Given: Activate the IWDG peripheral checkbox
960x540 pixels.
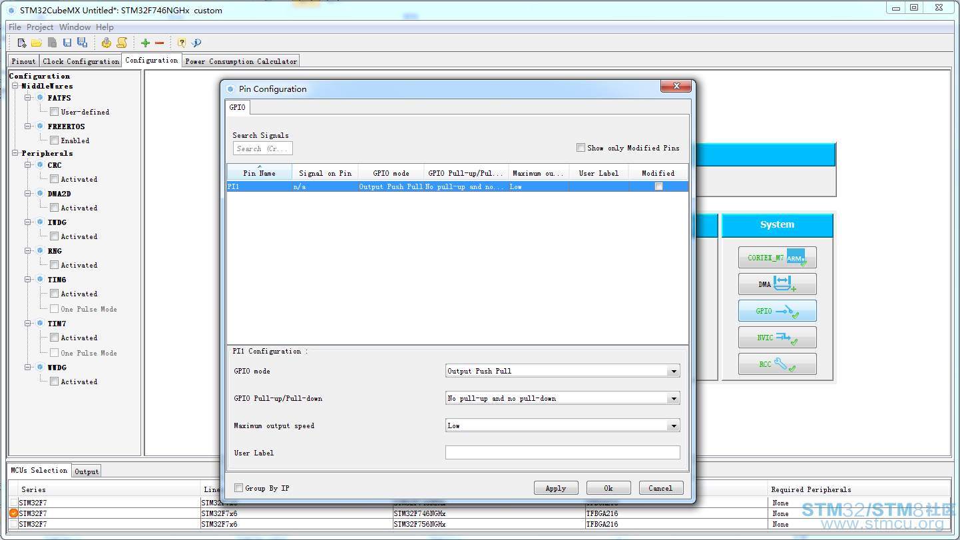Looking at the screenshot, I should 55,236.
